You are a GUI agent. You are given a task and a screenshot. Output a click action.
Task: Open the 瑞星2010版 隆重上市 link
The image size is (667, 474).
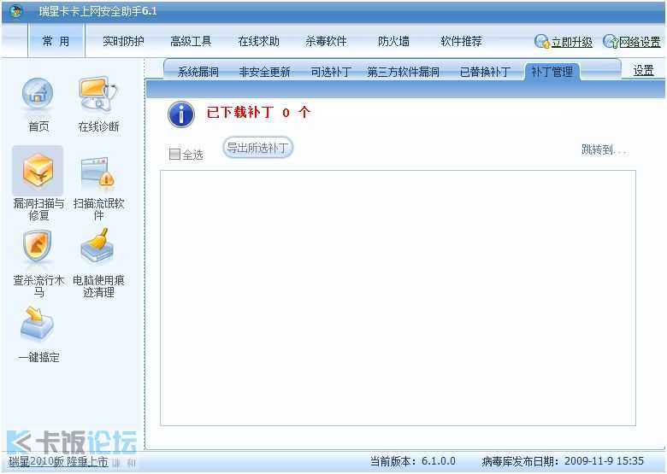(59, 461)
